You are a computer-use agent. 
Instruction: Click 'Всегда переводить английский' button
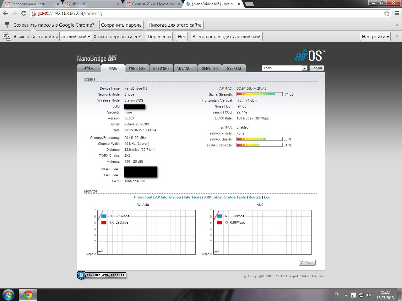click(x=226, y=36)
